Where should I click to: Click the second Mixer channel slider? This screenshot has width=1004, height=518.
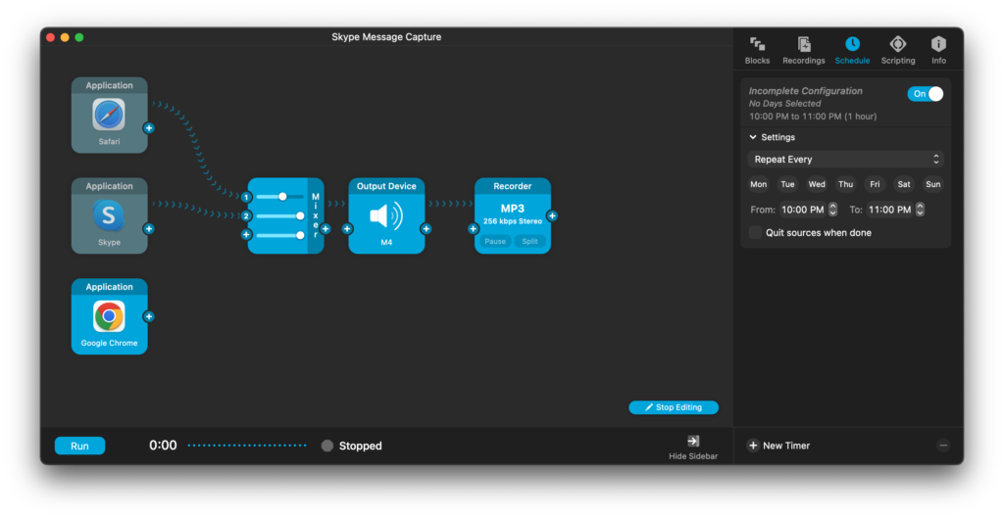coord(279,216)
